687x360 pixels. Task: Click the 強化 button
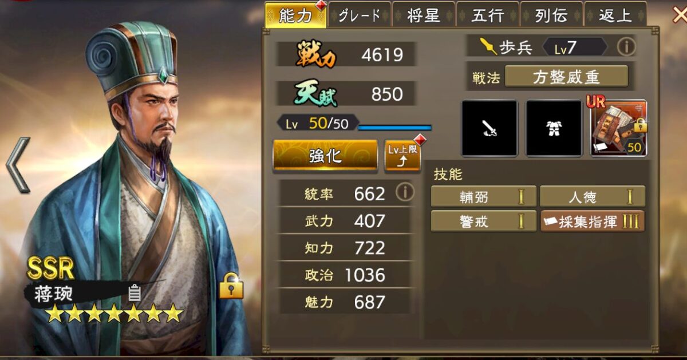tap(325, 155)
